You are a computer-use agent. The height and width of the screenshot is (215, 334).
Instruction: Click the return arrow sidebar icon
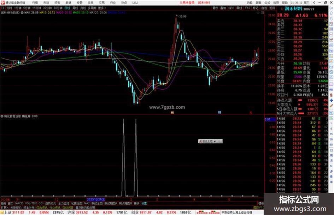(331, 8)
